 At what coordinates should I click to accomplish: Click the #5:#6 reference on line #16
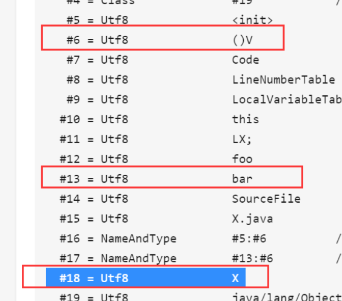pos(249,238)
